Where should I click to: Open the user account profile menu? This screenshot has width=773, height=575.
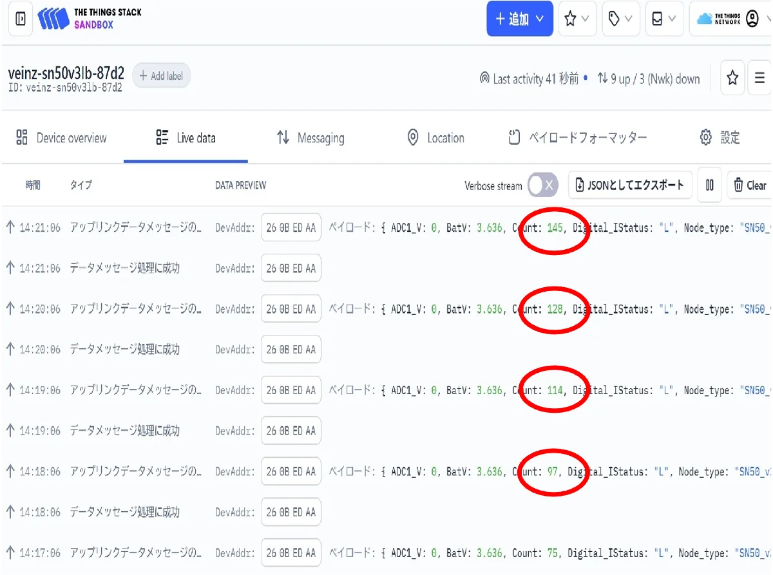pyautogui.click(x=730, y=19)
